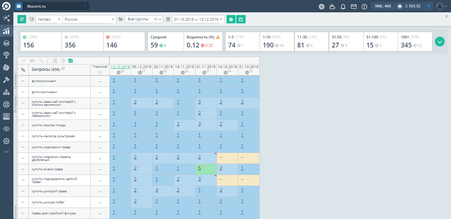
Task: Click the blue plus to add balance
Action: (x=428, y=6)
